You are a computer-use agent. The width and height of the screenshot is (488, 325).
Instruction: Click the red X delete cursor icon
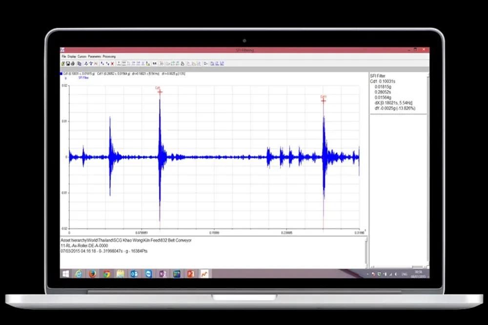112,63
